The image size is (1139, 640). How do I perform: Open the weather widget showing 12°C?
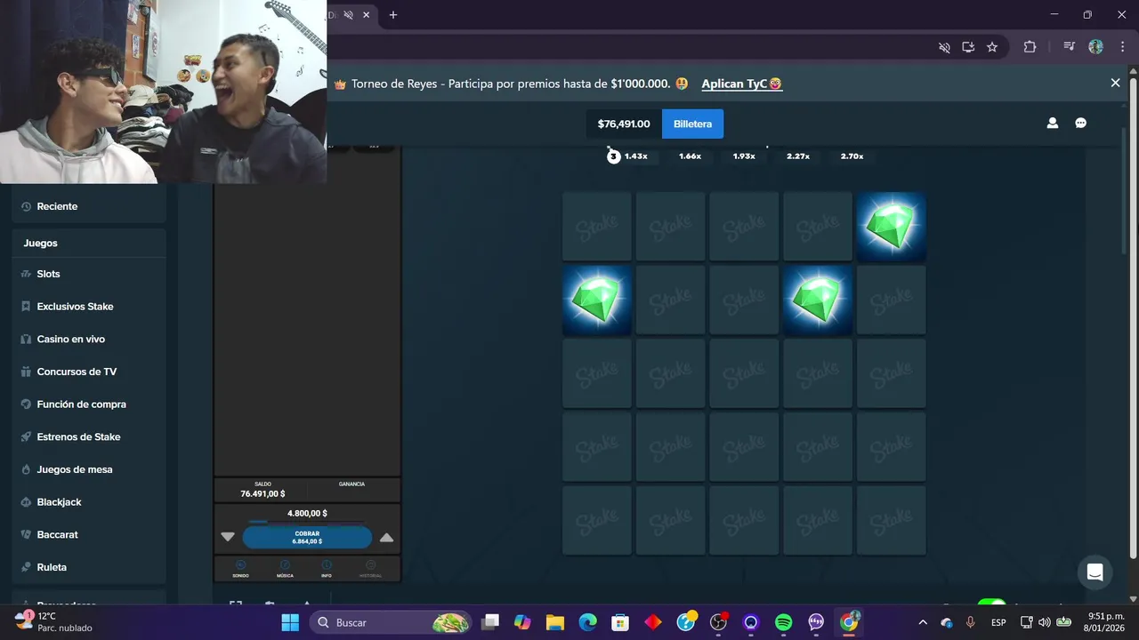pos(53,621)
